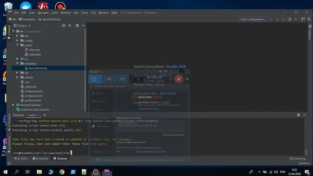Screen dimensions: 313x176
Task: Open the Edit menu
Action: 24,13
